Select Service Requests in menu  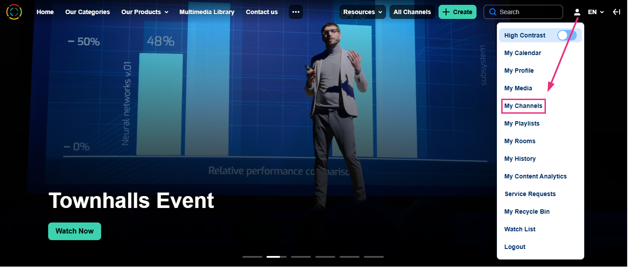click(x=530, y=194)
